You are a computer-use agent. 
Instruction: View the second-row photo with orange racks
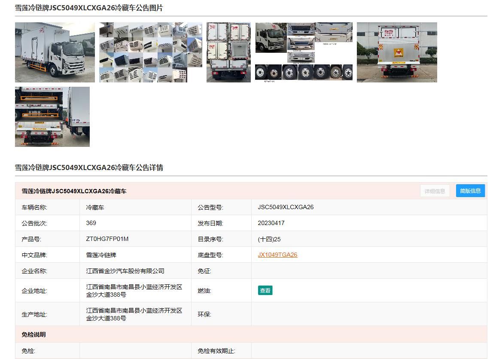52,116
